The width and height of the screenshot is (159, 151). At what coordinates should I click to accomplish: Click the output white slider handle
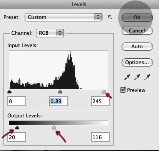point(54,127)
